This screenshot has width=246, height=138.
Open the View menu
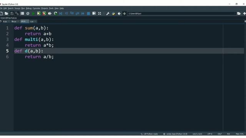pyautogui.click(x=57, y=8)
